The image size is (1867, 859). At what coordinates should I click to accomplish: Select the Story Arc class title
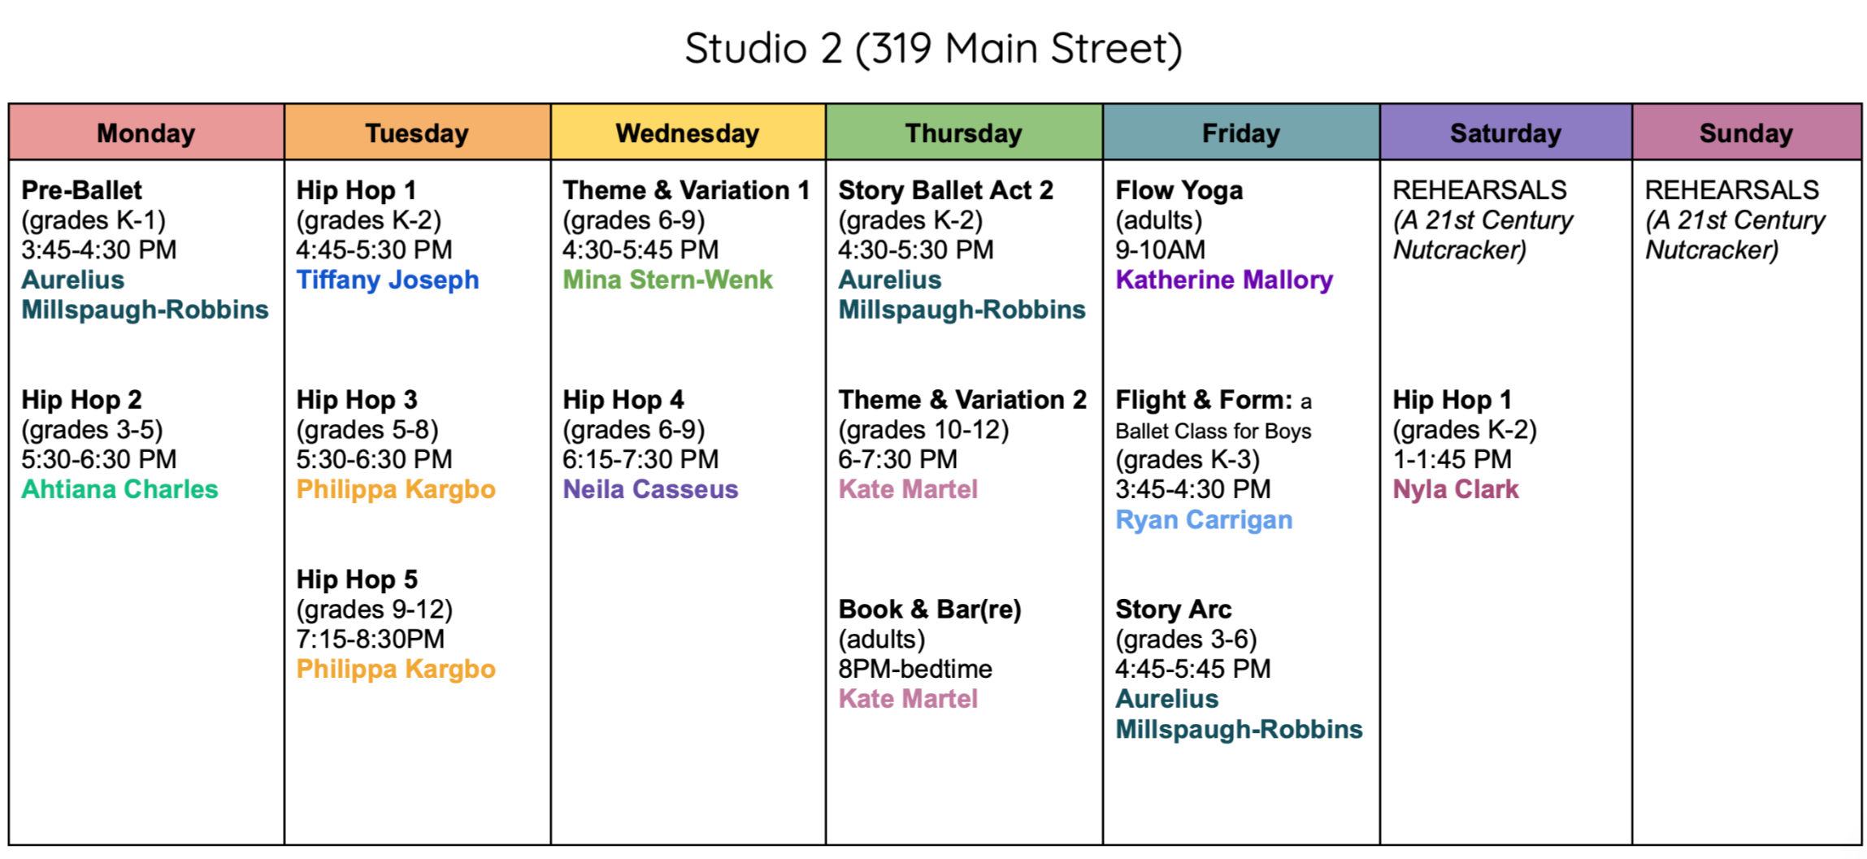pyautogui.click(x=1173, y=610)
